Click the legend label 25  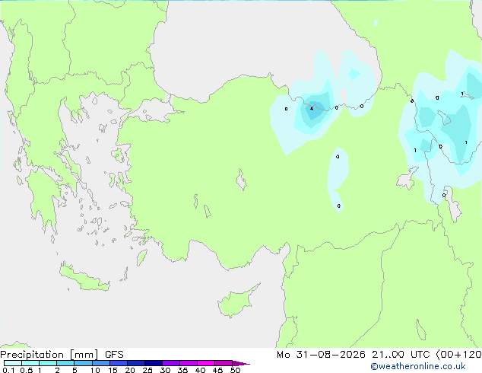(x=147, y=370)
